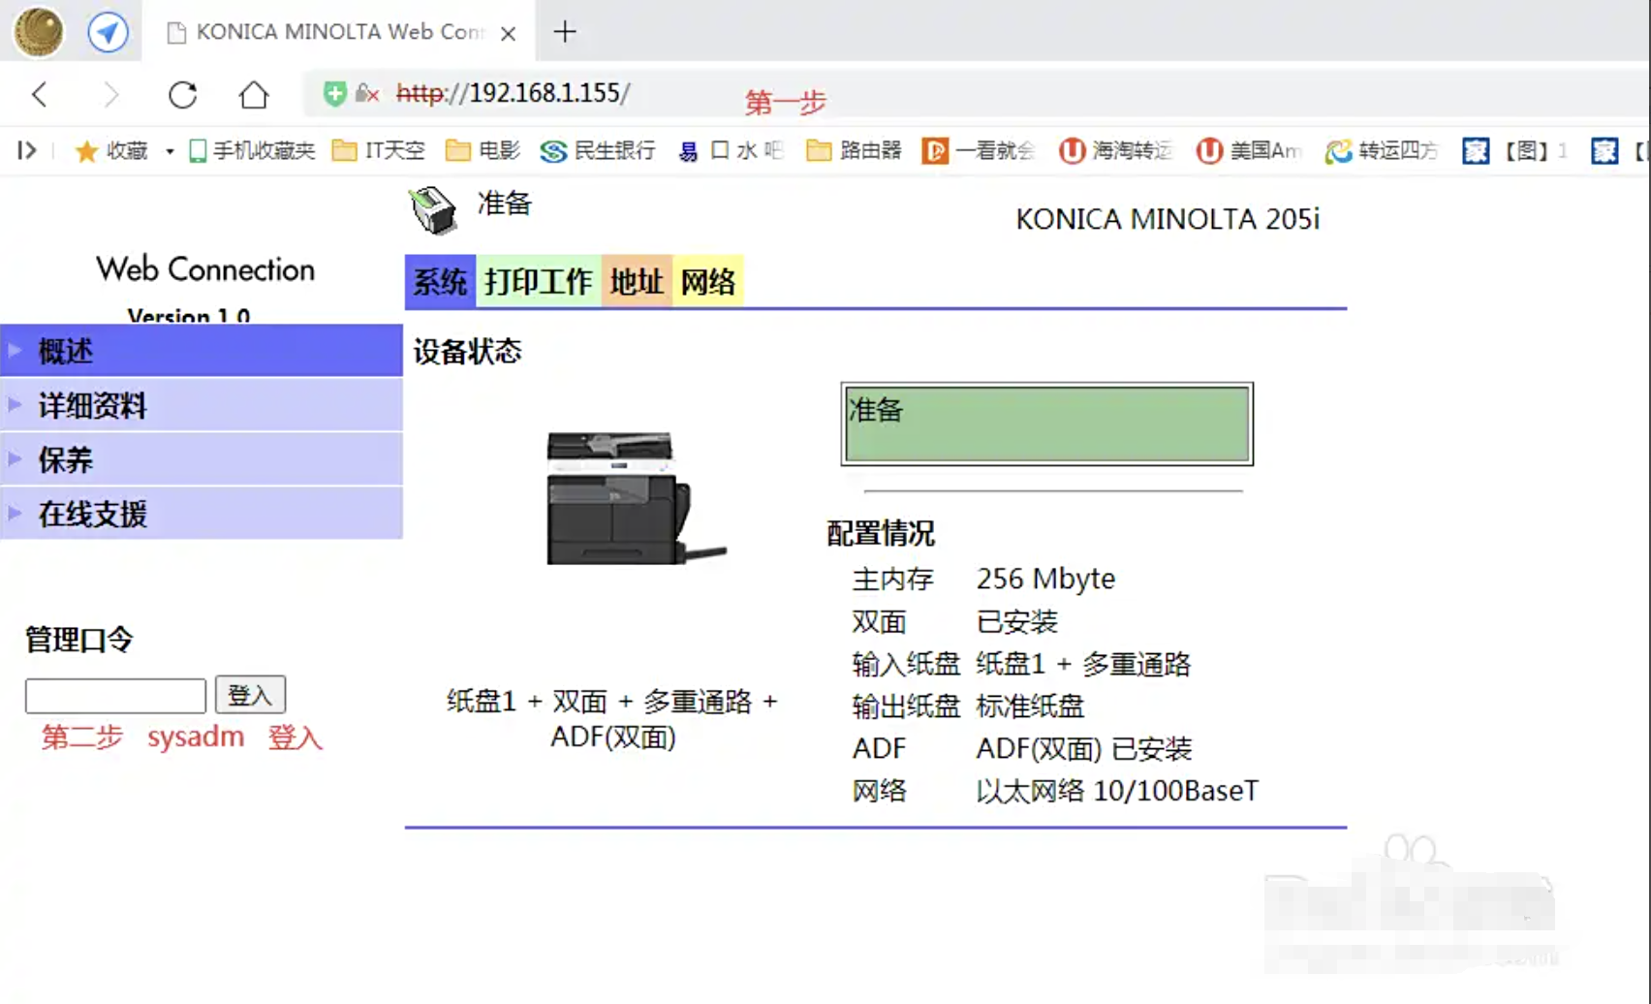The width and height of the screenshot is (1651, 1004).
Task: Open 手机收藏夹 bookmark
Action: pyautogui.click(x=252, y=150)
